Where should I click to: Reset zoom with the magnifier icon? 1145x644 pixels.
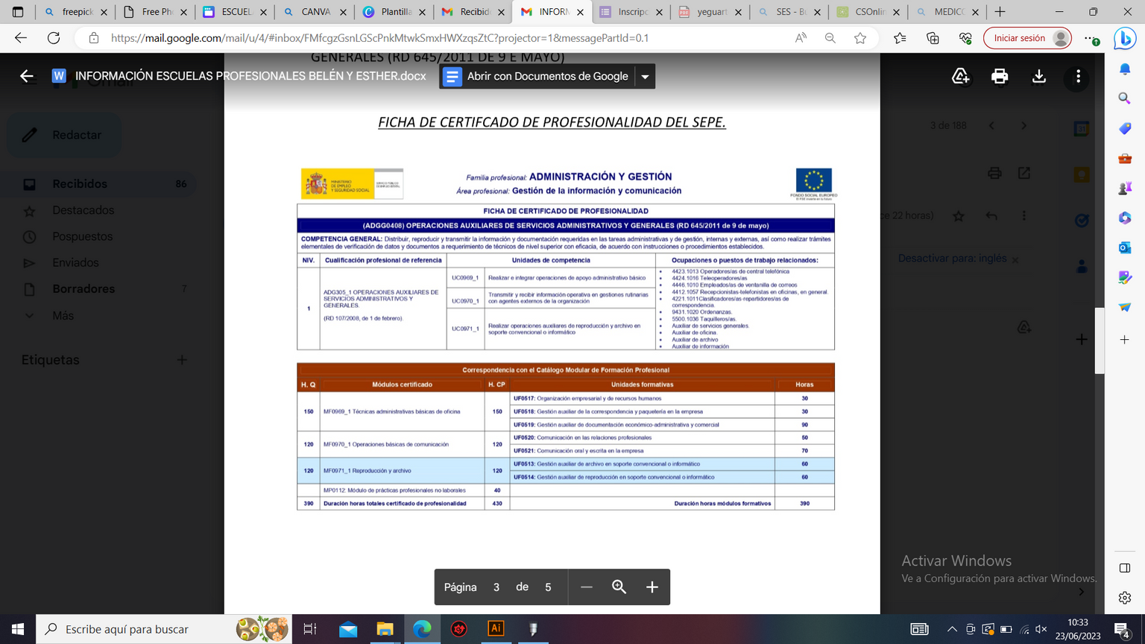[x=619, y=587]
